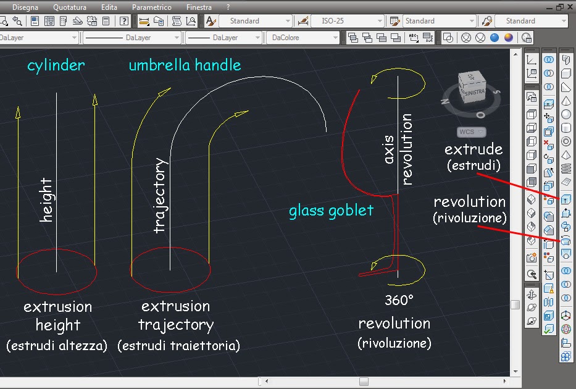Click the Check solid icon with green checkmark
The width and height of the screenshot is (576, 389).
click(548, 329)
